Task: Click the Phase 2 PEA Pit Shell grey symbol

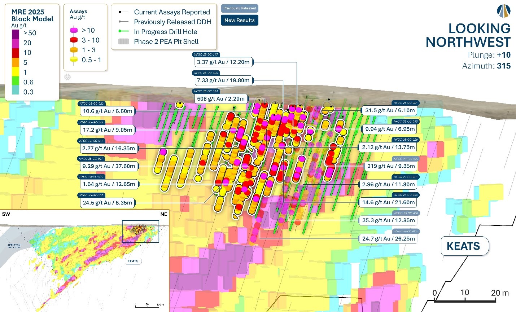Action: (x=123, y=41)
